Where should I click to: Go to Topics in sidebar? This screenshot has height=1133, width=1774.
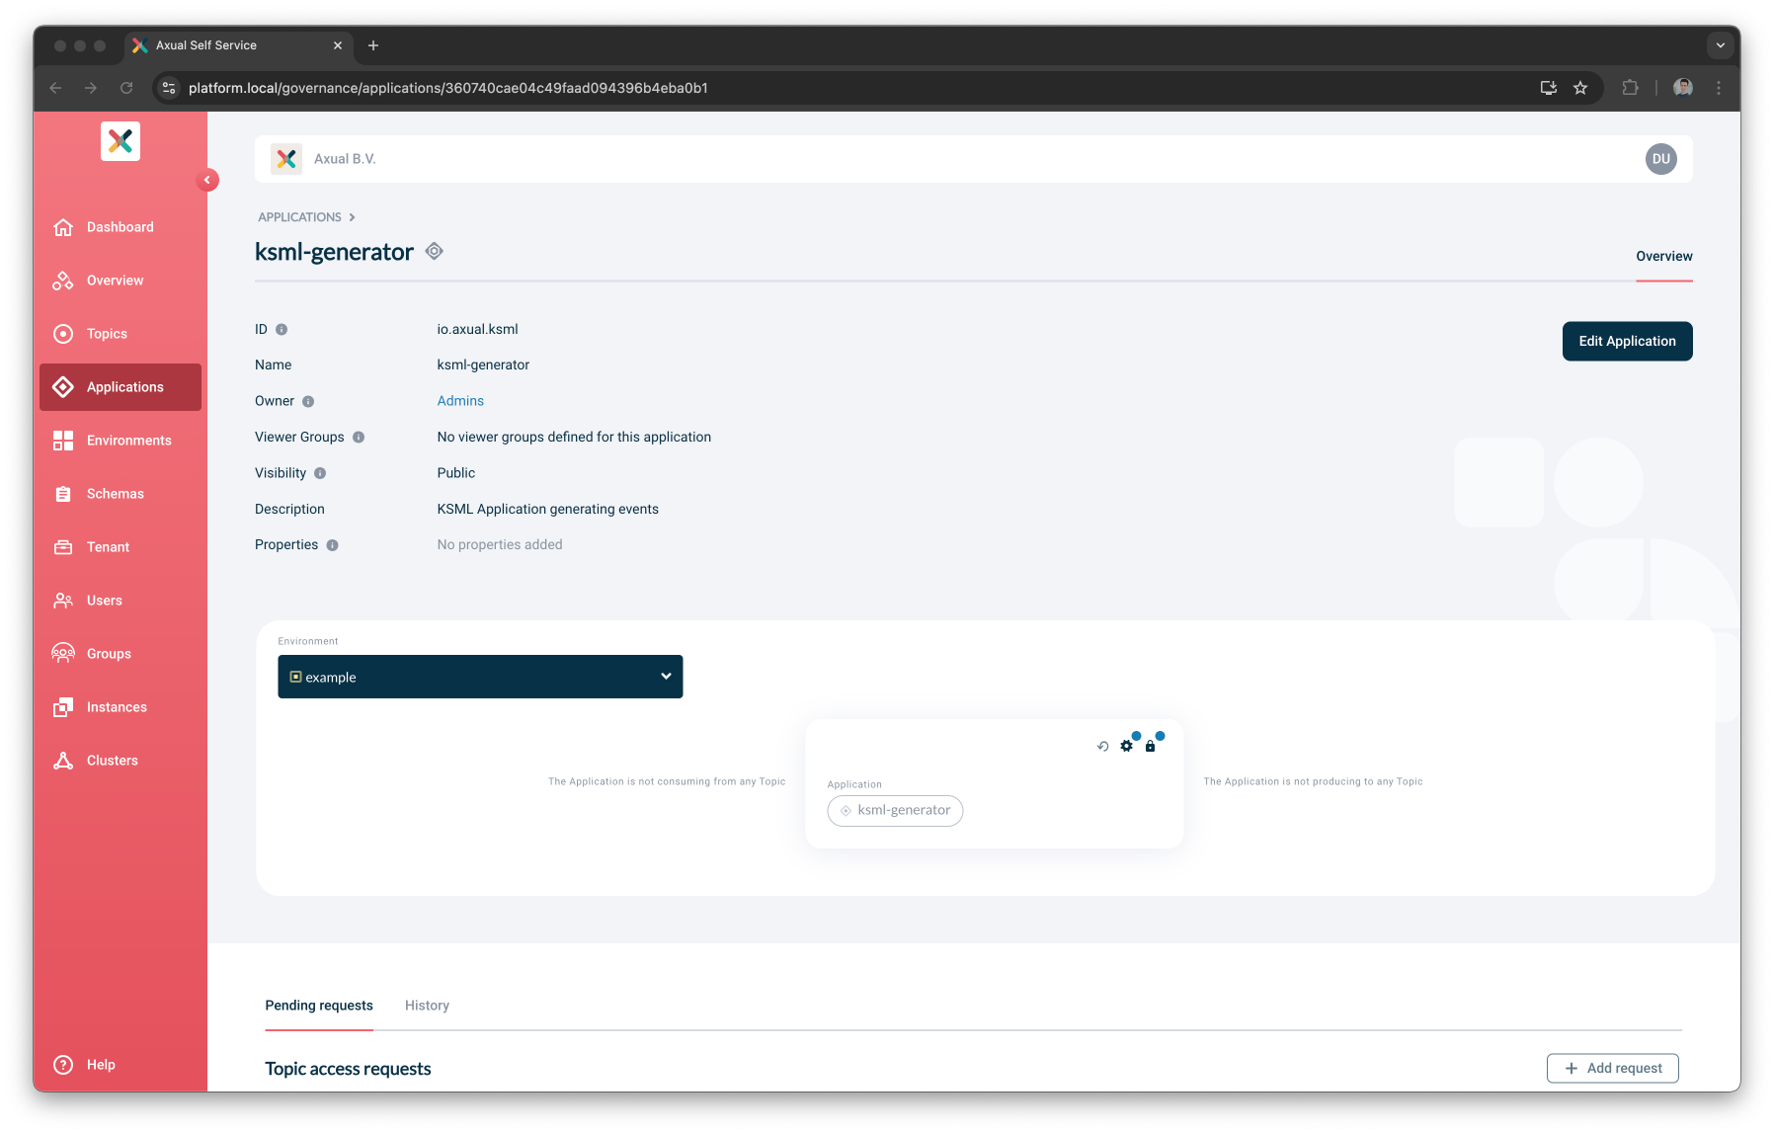(120, 334)
